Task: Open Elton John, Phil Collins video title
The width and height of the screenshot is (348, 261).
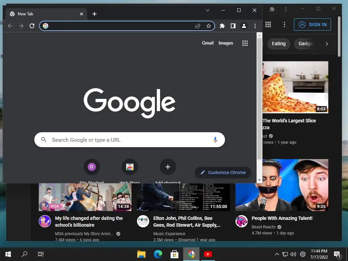Action: (187, 222)
